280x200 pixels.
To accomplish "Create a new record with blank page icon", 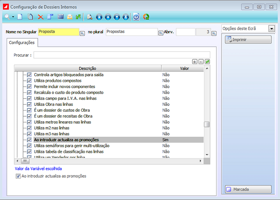I will tap(20, 17).
